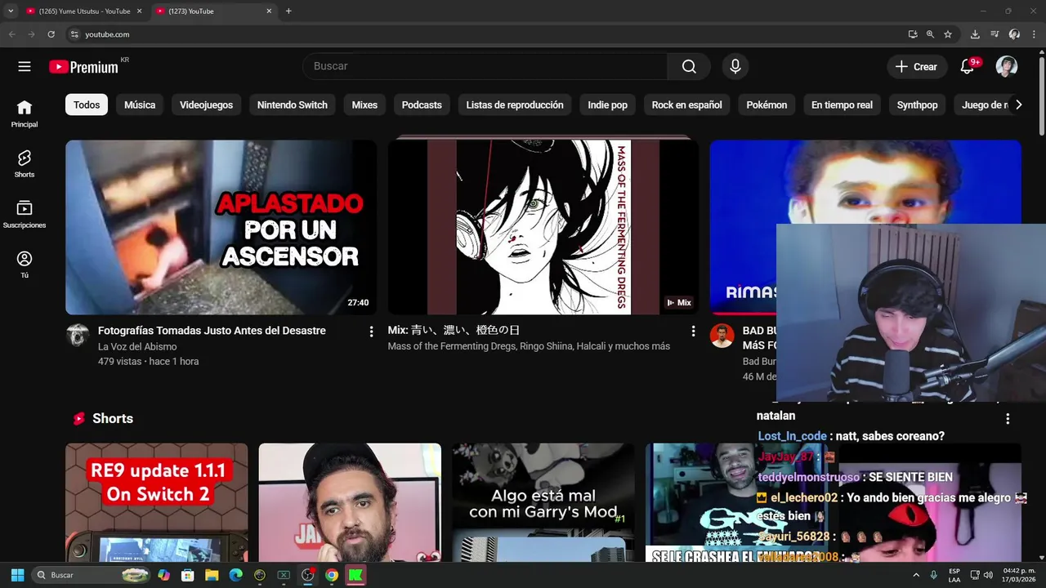Select the Podcasts filter chip

(422, 105)
